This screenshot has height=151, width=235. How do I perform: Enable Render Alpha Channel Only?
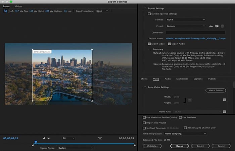point(185,128)
